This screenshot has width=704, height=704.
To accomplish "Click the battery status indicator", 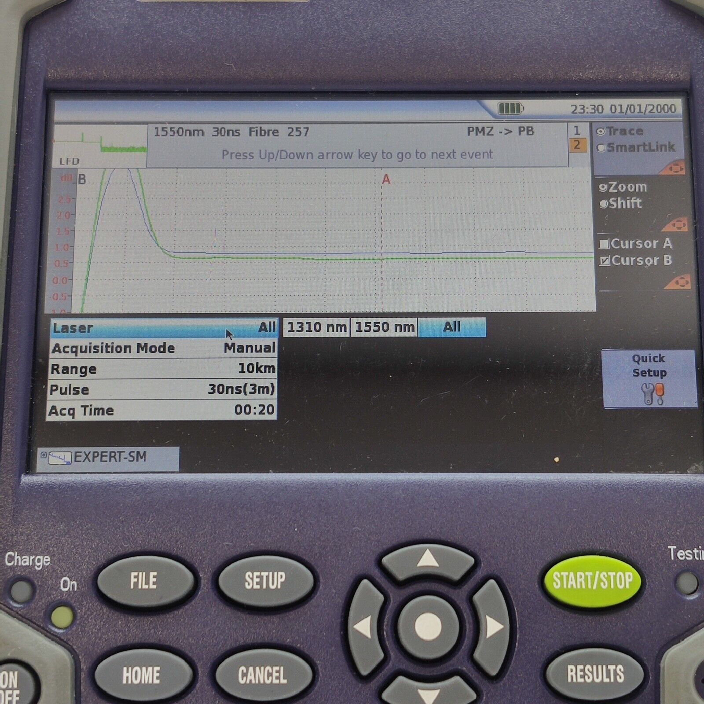I will (x=510, y=108).
